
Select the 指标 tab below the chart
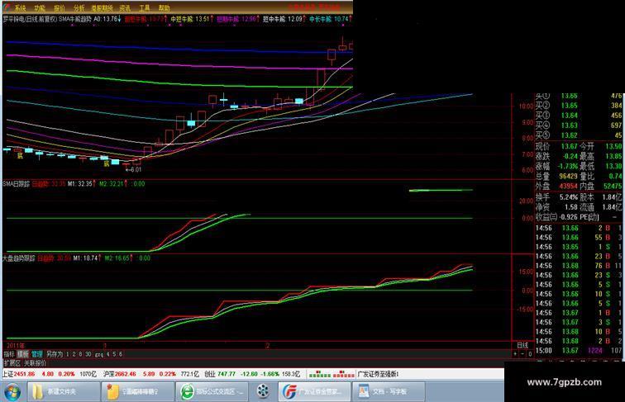(9, 354)
